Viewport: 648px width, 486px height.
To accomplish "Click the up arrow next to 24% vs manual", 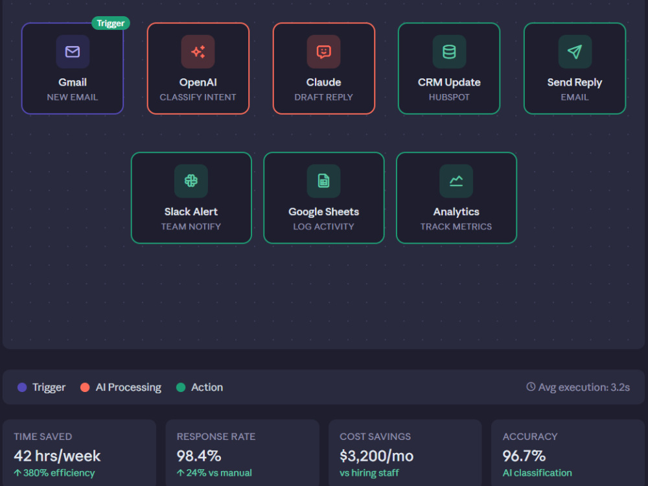I will coord(180,473).
